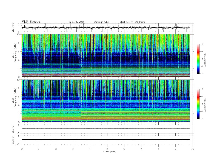The height and width of the screenshot is (167, 217).
Task: Click the 'start UT = 10:50:0' label
Action: [132, 22]
